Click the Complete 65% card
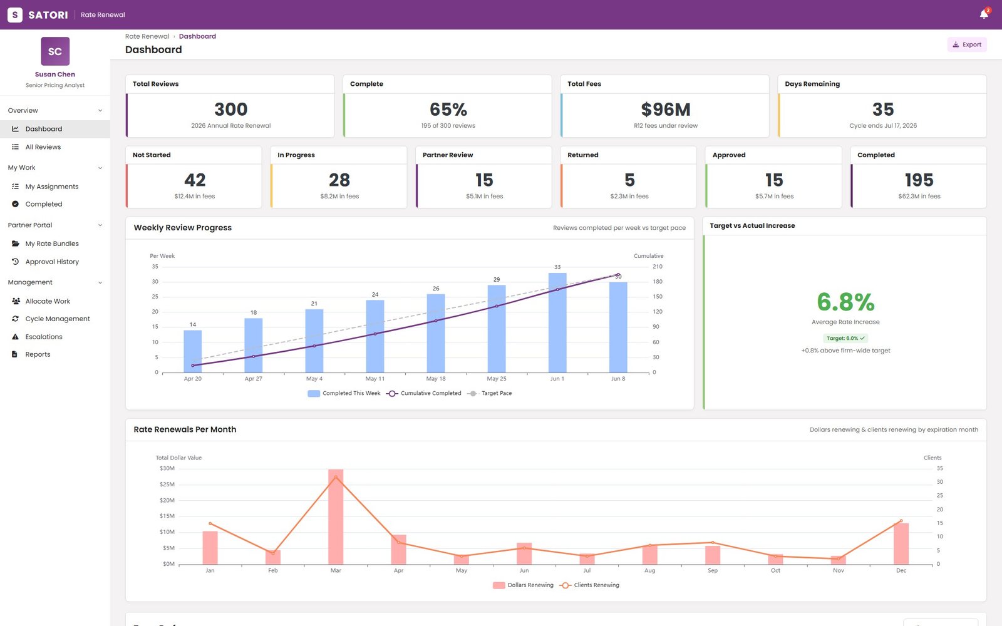1002x626 pixels. pos(447,106)
